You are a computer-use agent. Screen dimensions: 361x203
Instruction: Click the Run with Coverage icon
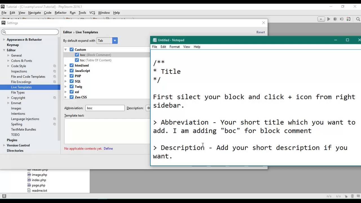[x=342, y=19]
